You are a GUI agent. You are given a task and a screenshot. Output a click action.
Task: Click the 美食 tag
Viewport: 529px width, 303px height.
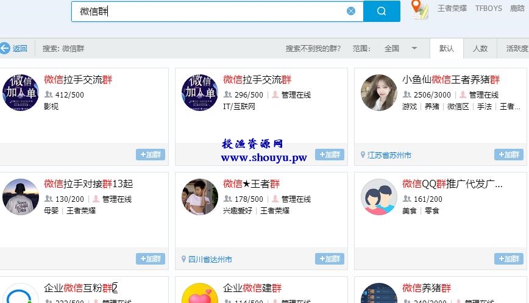coord(409,210)
